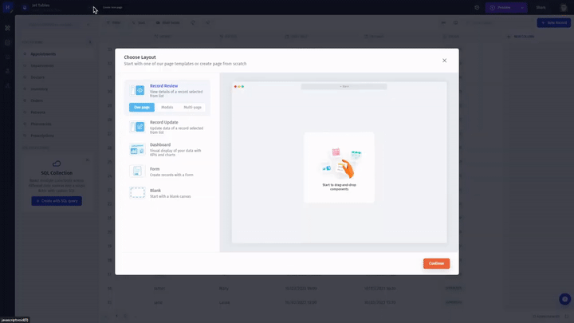Open the version history clock icon
The image size is (574, 323).
pos(477,7)
